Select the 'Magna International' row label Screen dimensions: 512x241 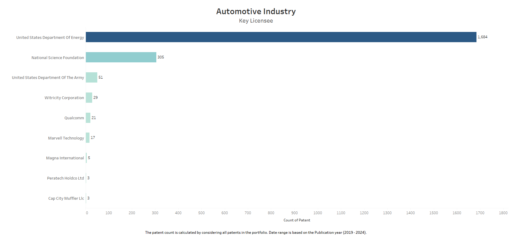point(65,158)
